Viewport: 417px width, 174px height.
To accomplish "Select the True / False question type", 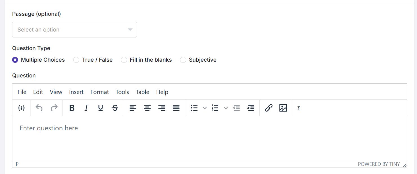I will point(76,60).
